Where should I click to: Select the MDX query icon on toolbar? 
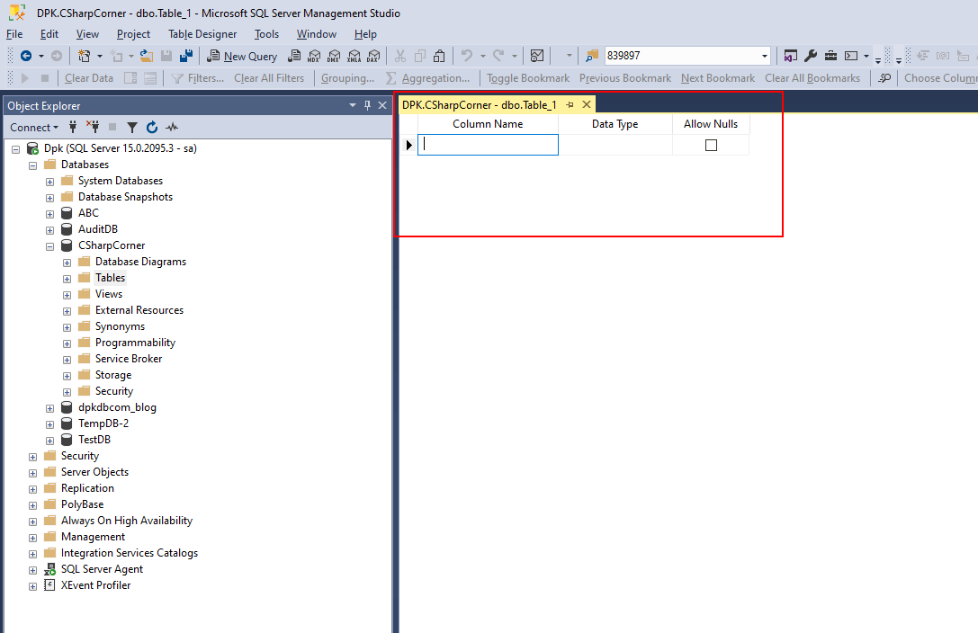pyautogui.click(x=314, y=56)
